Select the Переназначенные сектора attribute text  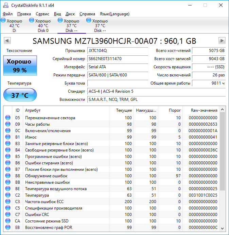(50, 118)
